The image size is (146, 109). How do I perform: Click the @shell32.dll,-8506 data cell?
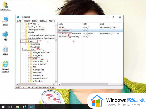click(x=108, y=27)
